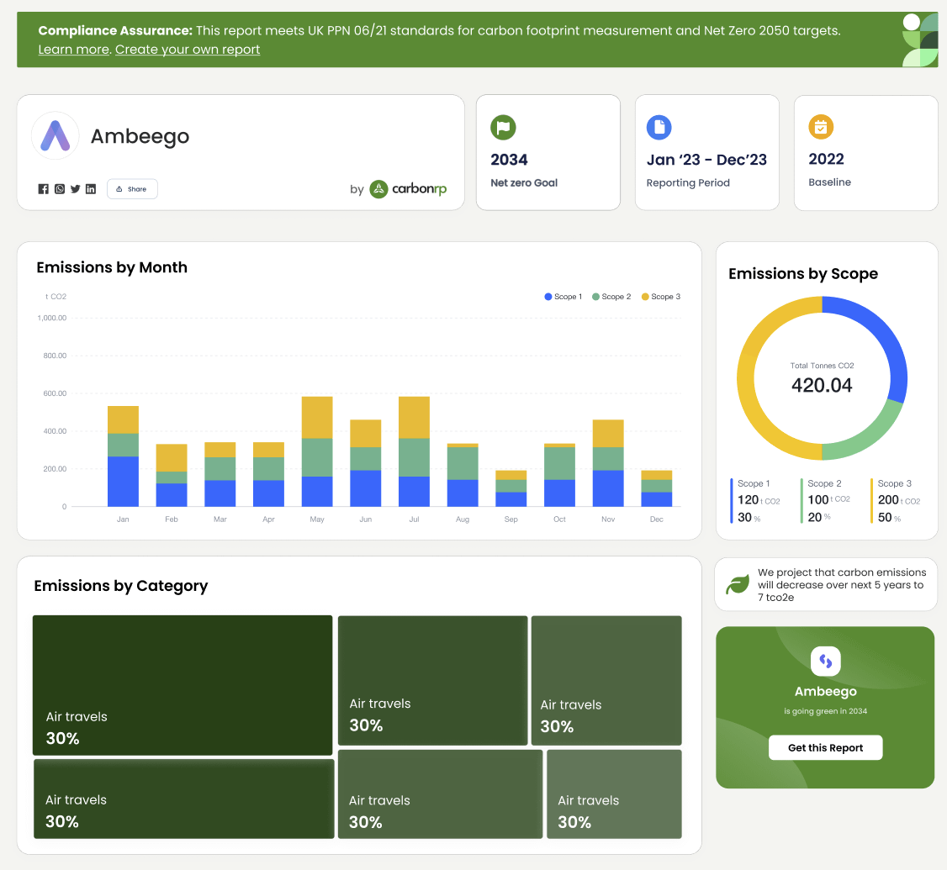Toggle Scope 3 series in legend

(661, 297)
